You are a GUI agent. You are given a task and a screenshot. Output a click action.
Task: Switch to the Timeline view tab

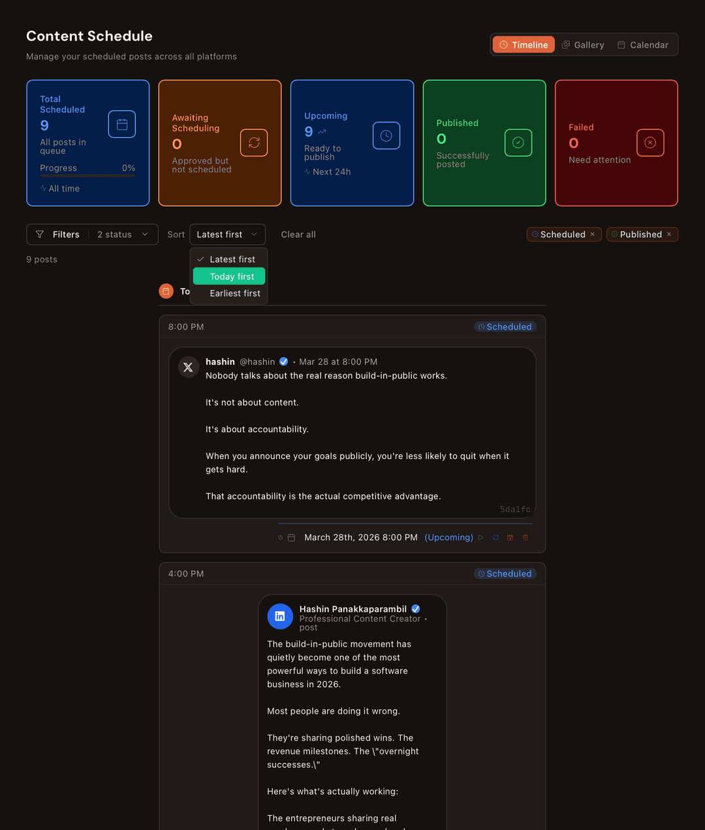tap(524, 44)
